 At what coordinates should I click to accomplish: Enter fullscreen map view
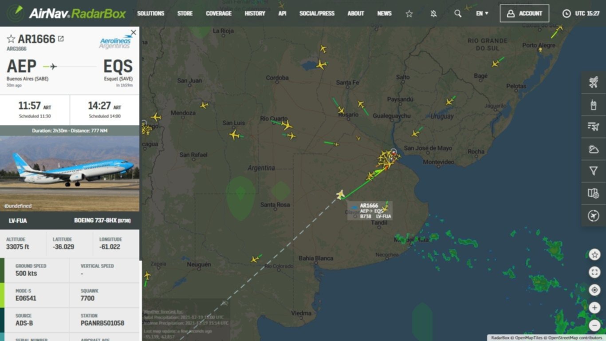pyautogui.click(x=594, y=272)
